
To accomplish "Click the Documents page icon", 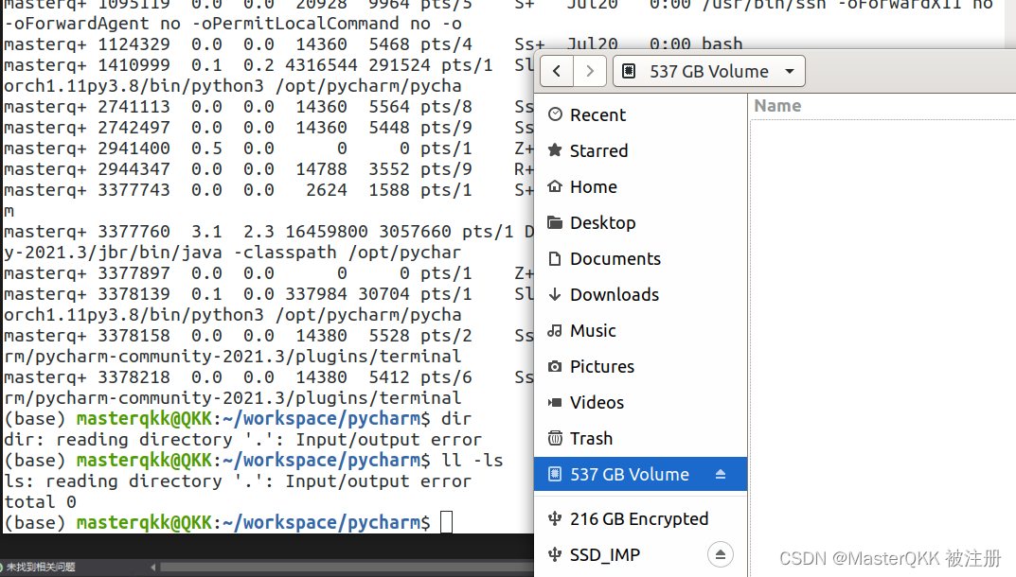I will [x=555, y=258].
